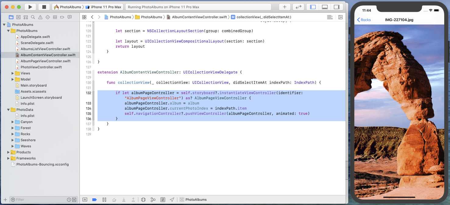This screenshot has height=205, width=450.
Task: Go forward in editor history
Action: [99, 17]
